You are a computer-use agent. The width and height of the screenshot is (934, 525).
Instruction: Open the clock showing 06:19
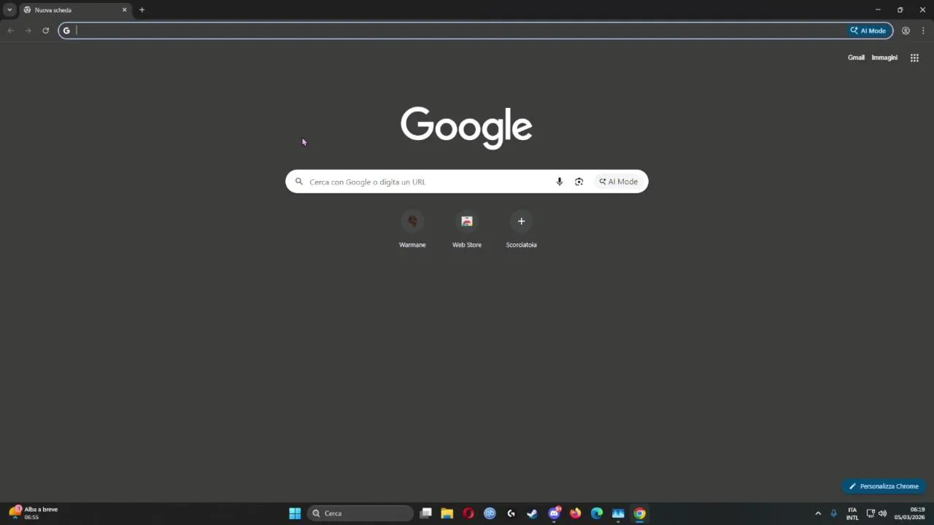(910, 513)
